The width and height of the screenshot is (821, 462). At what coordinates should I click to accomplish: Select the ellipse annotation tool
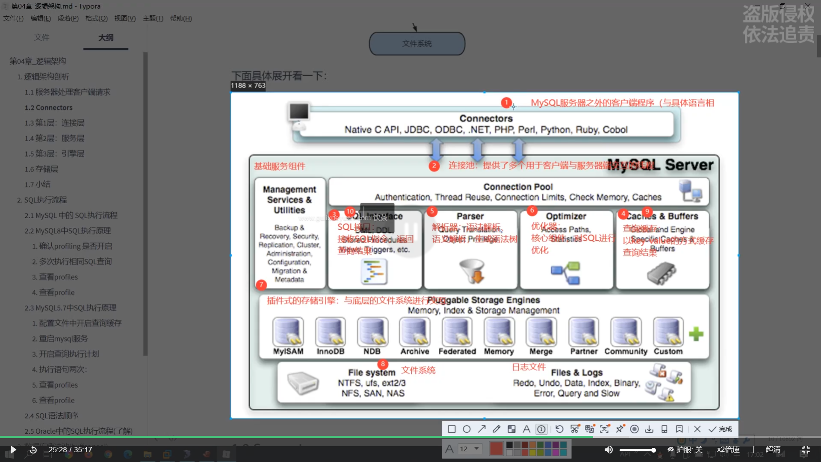467,429
